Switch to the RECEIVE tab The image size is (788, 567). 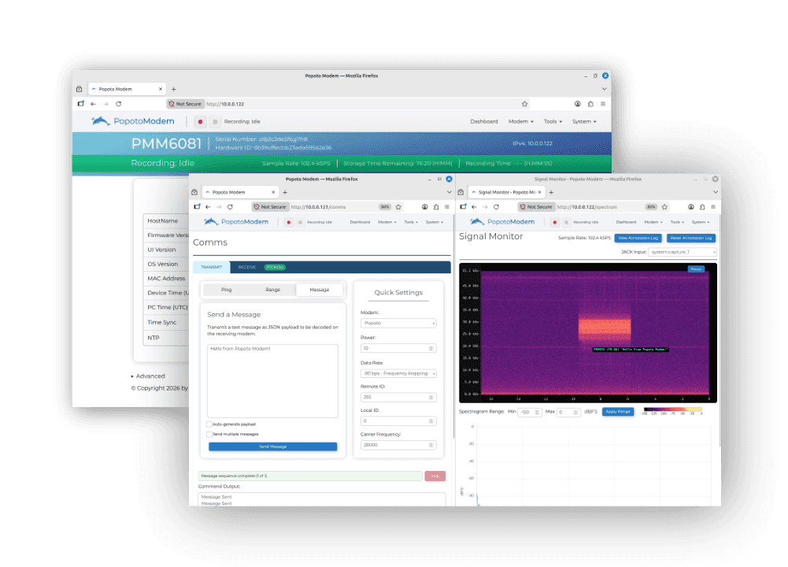tap(246, 268)
